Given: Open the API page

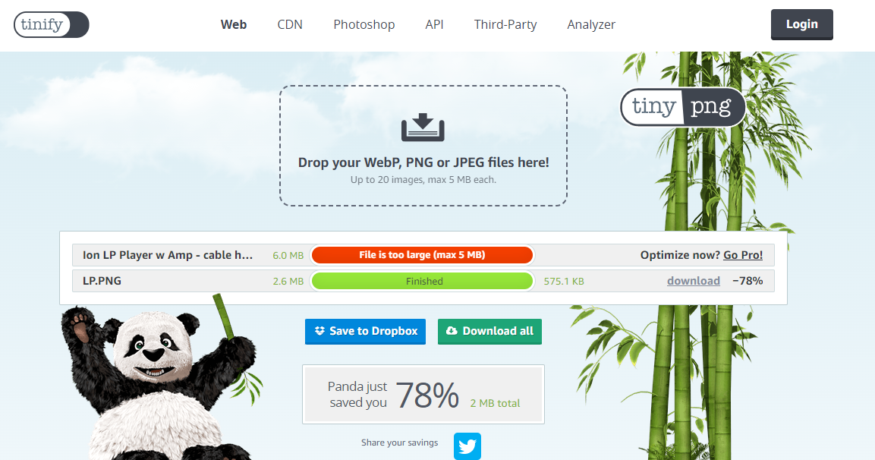Looking at the screenshot, I should pyautogui.click(x=434, y=24).
